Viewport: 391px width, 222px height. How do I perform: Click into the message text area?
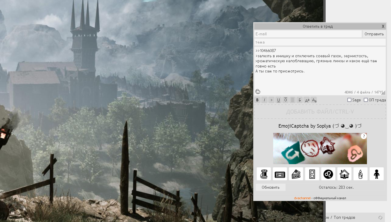(320, 71)
